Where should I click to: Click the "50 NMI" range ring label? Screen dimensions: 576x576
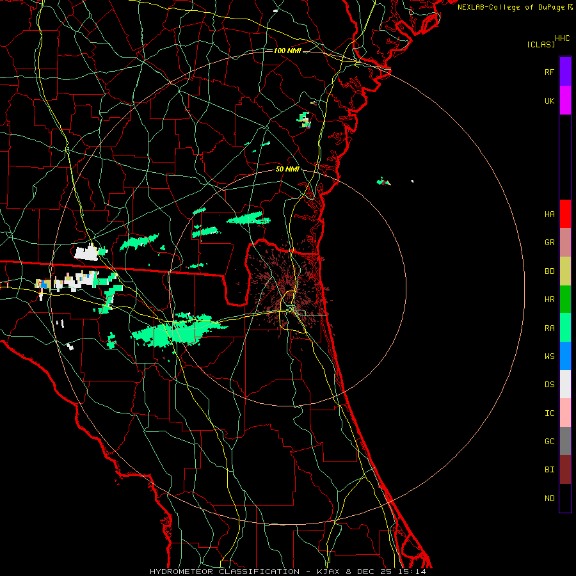point(287,169)
